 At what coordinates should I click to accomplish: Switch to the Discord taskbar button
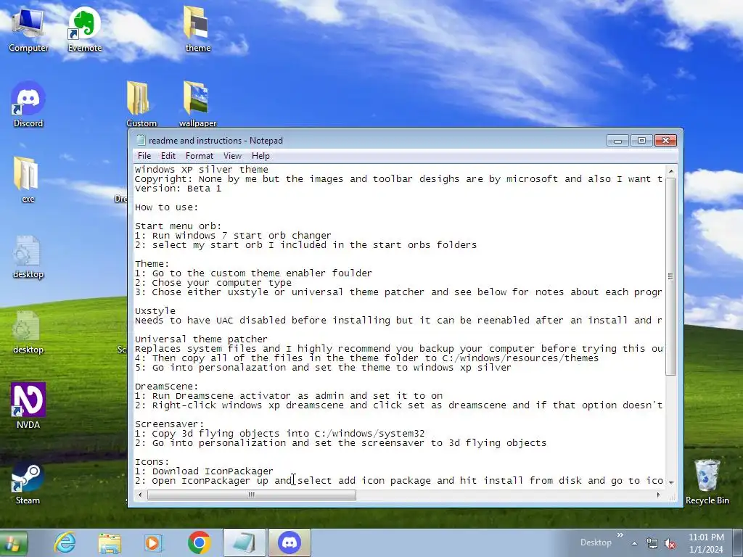290,542
